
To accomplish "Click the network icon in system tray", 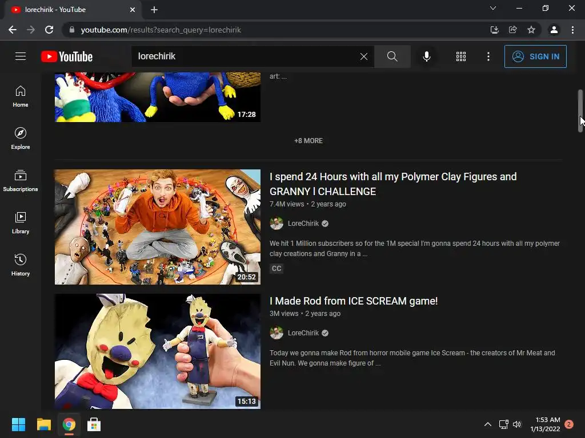I will 504,424.
